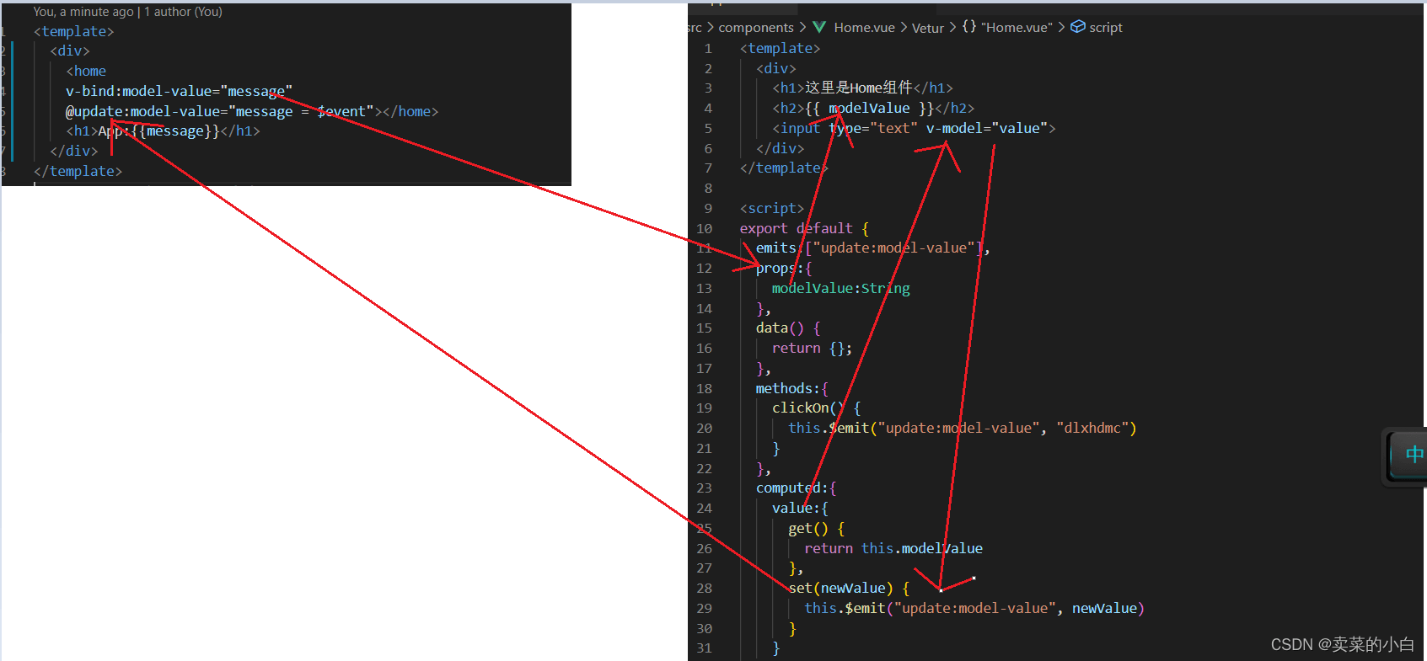The height and width of the screenshot is (661, 1427).
Task: Select the "src" breadcrumb item
Action: coord(694,28)
